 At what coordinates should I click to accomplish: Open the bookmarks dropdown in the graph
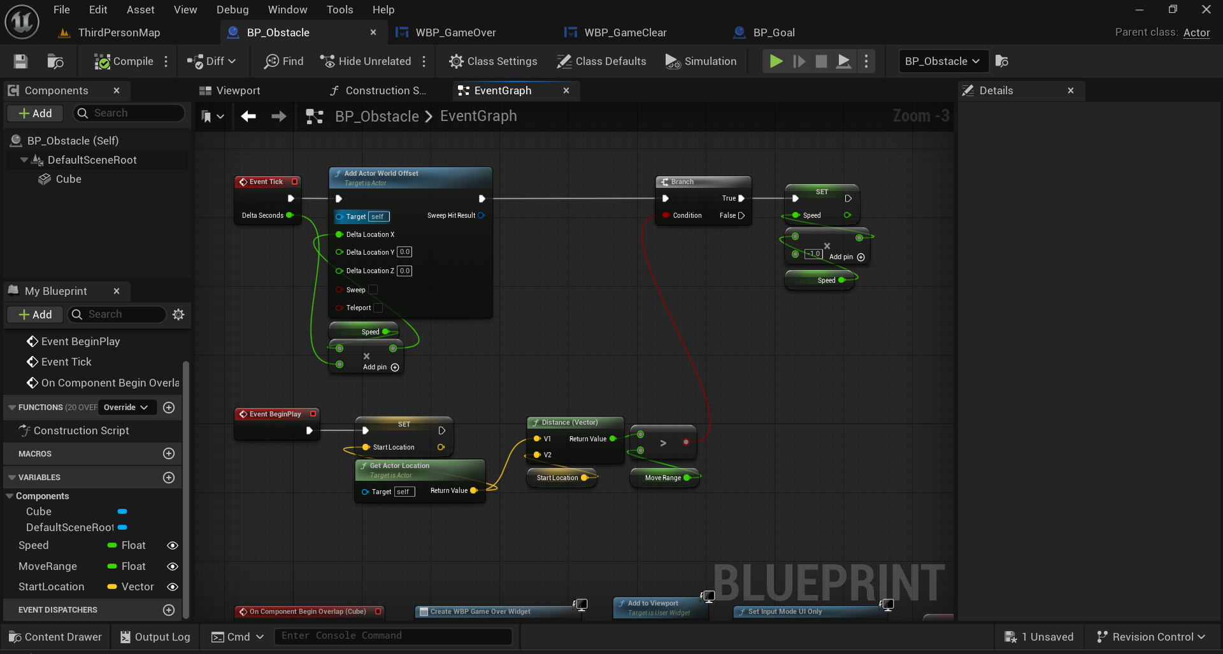213,116
